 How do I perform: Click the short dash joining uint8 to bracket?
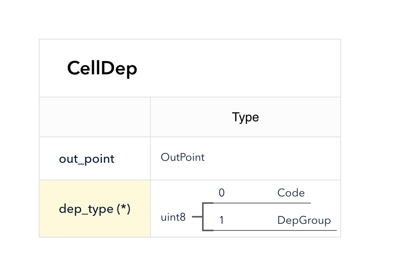pyautogui.click(x=197, y=217)
